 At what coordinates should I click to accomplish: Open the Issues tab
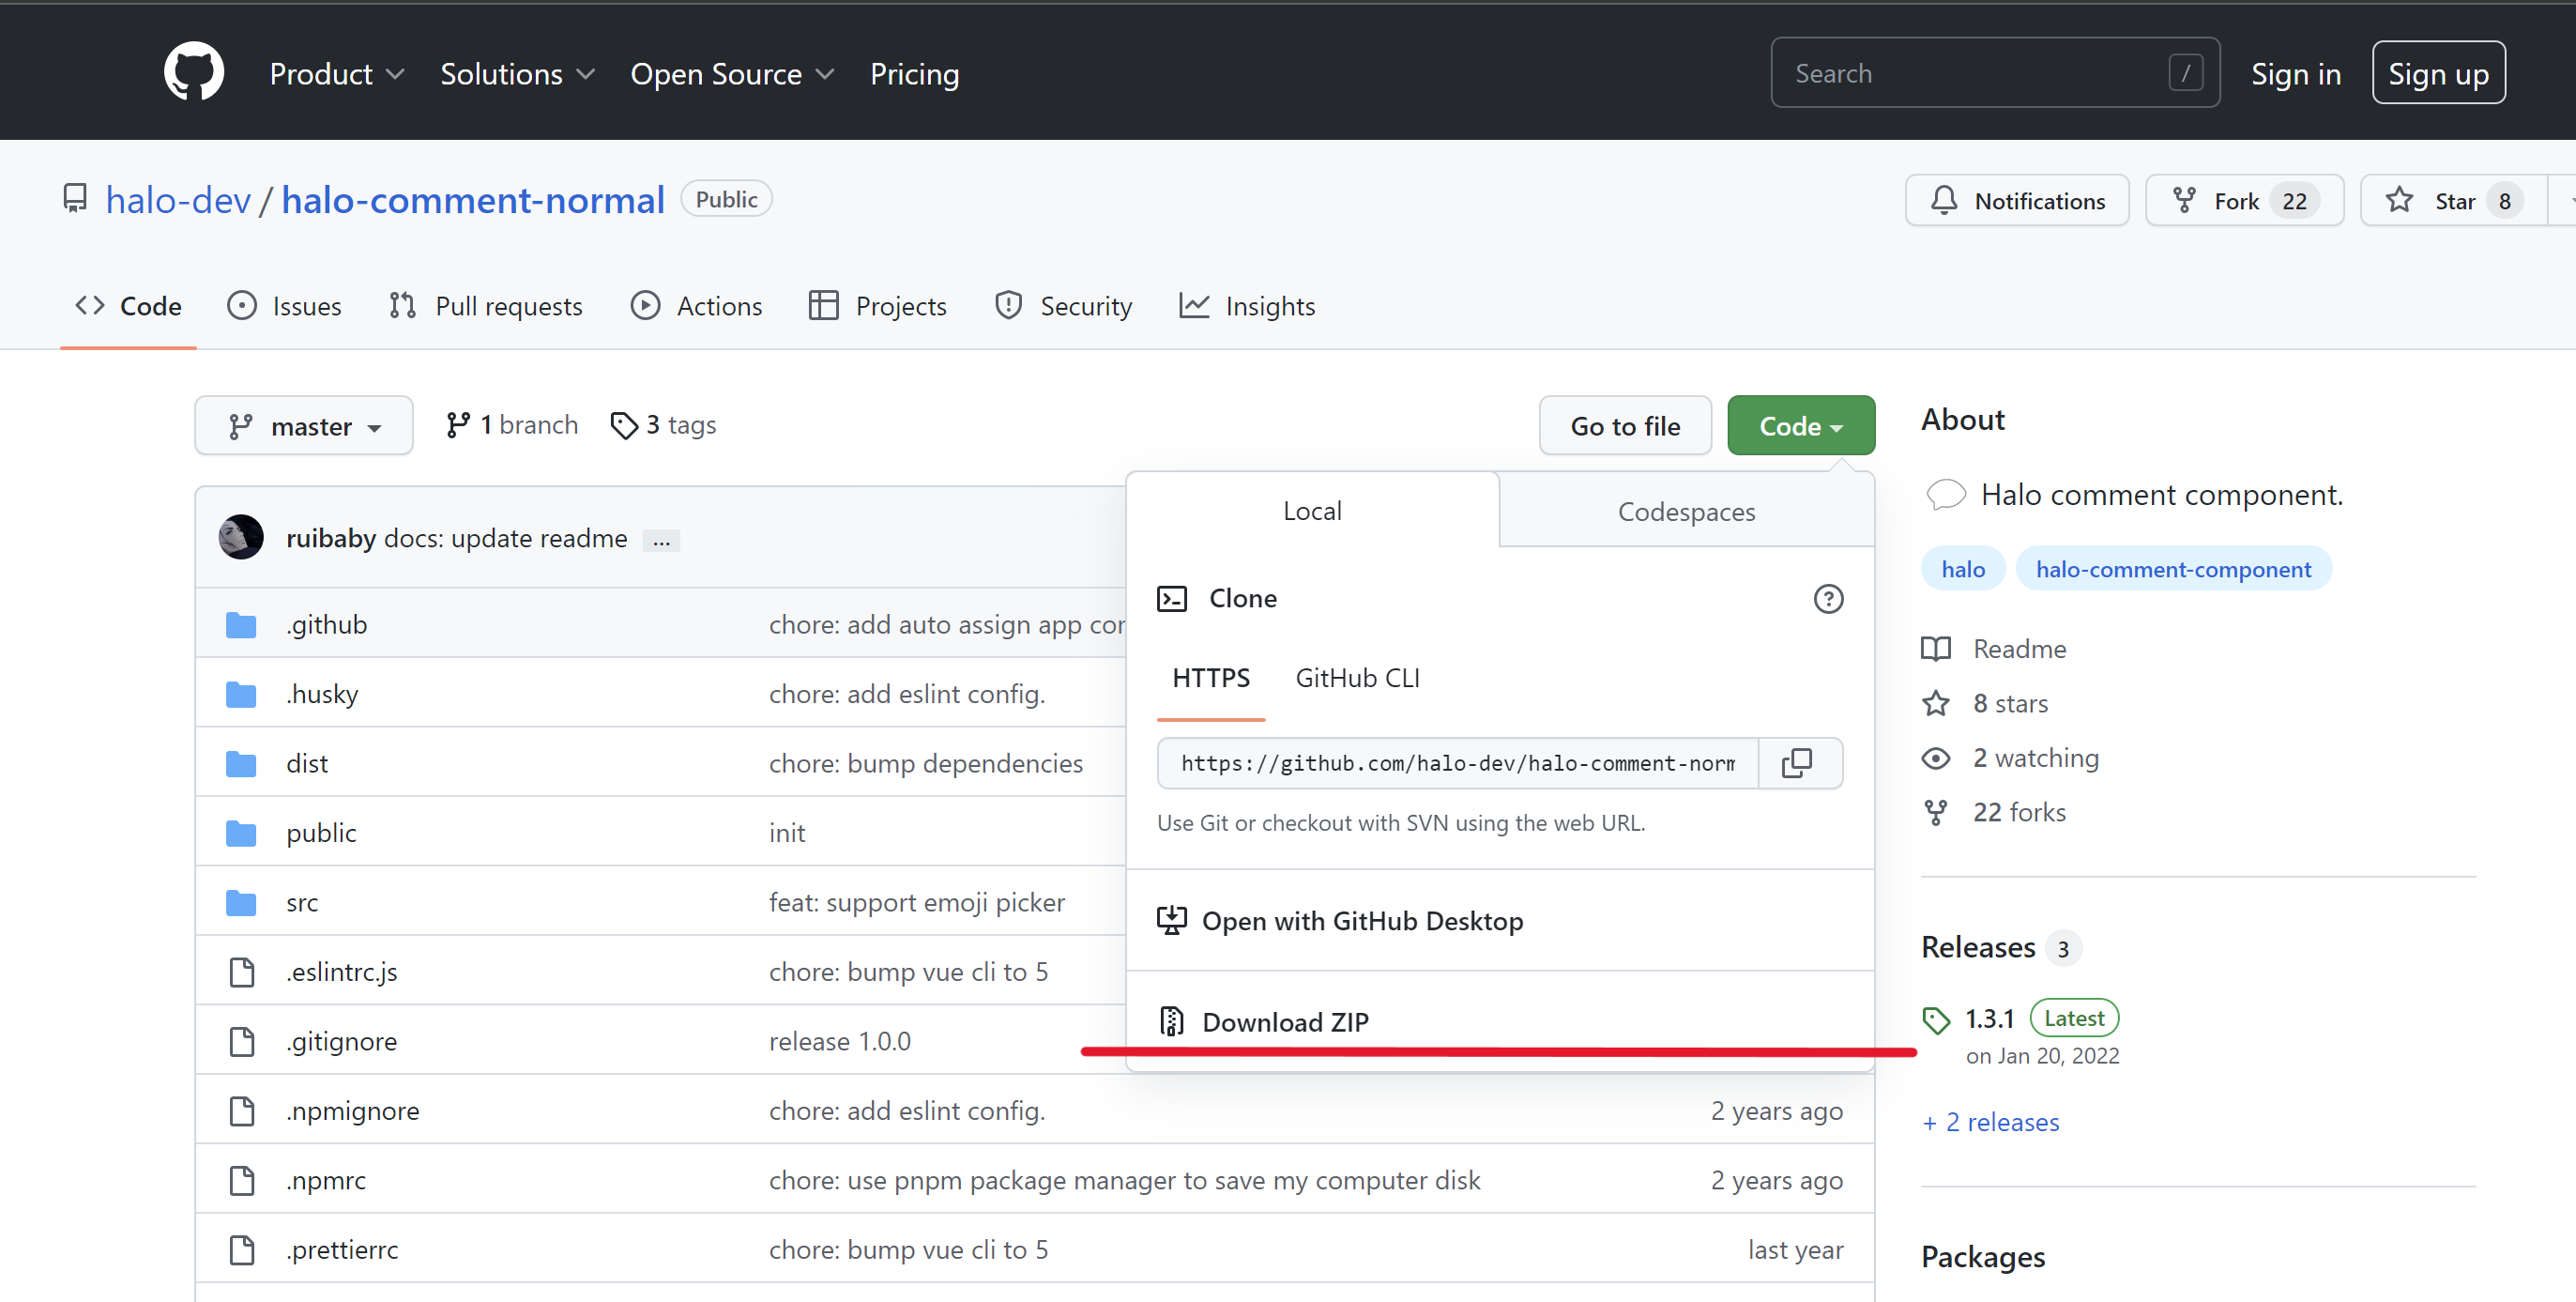(284, 306)
